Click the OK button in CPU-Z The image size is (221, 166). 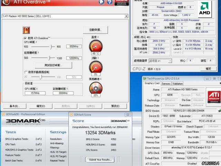click(208, 69)
